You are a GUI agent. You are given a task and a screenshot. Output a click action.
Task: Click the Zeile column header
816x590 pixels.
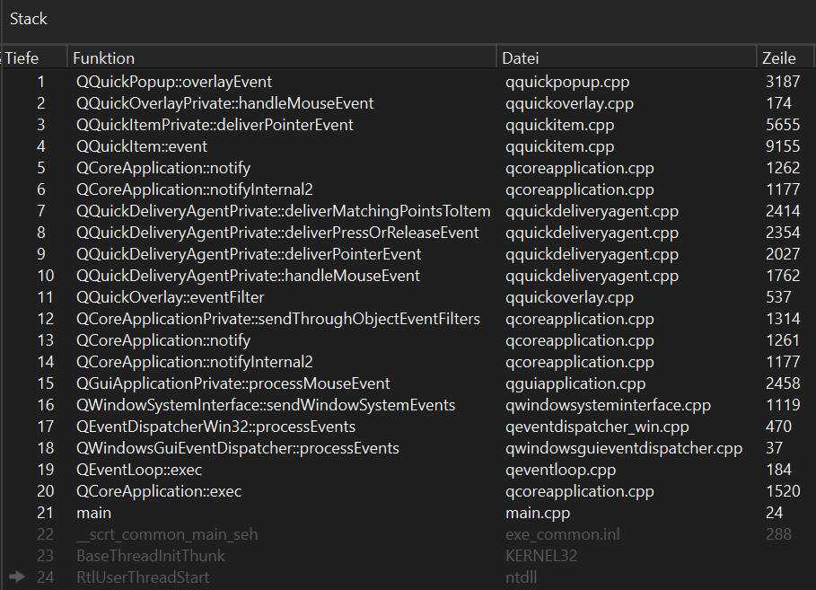click(785, 57)
